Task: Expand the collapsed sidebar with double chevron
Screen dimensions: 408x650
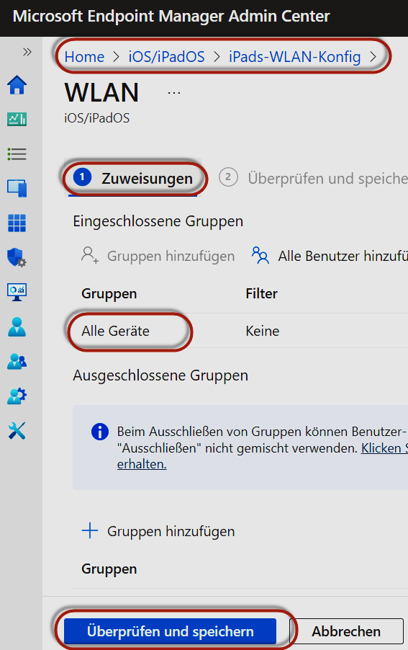Action: tap(27, 52)
